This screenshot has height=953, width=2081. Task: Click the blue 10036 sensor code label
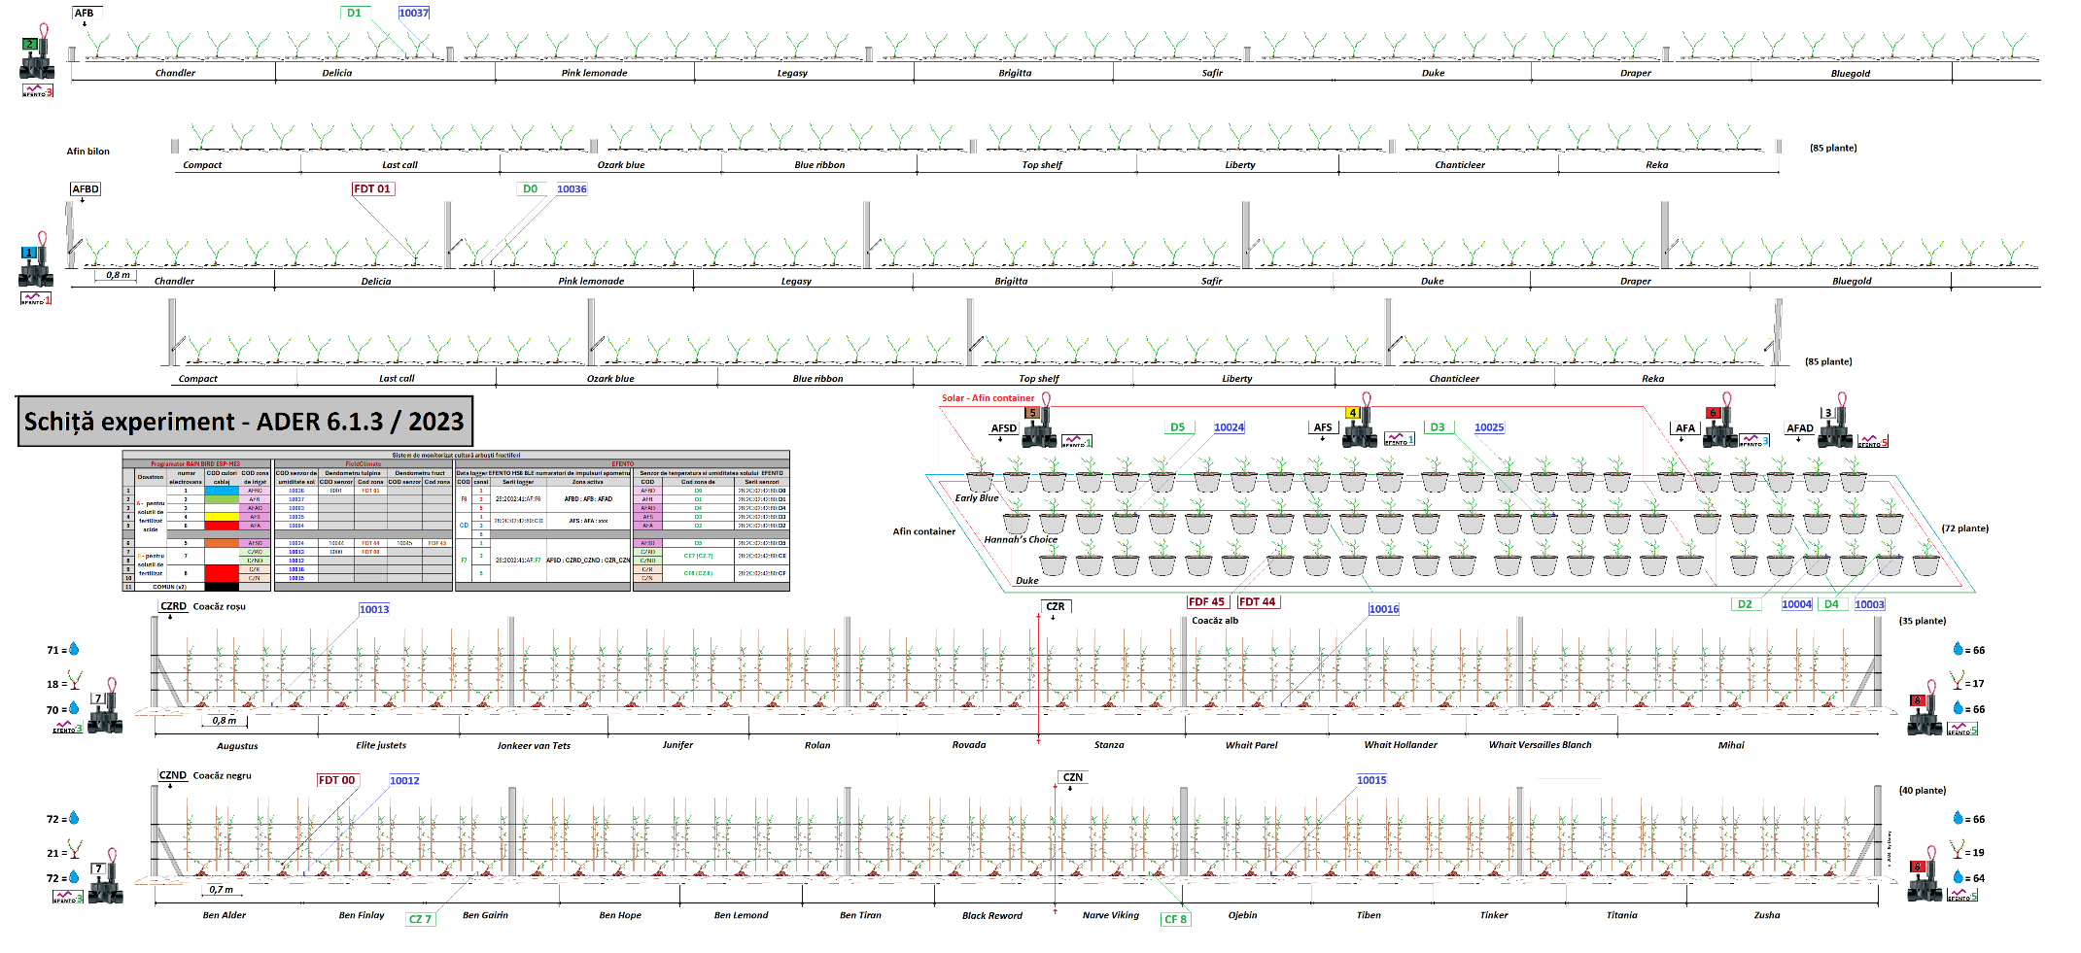pos(572,188)
